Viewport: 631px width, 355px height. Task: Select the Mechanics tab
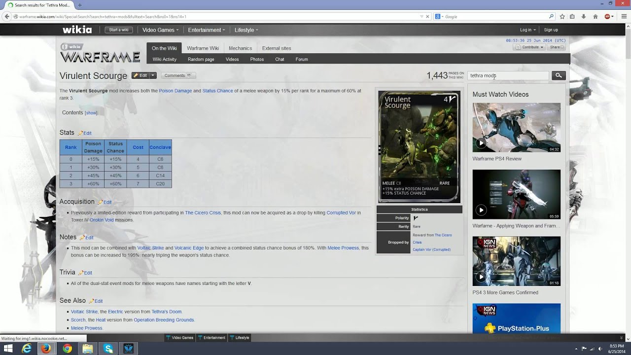(x=240, y=48)
